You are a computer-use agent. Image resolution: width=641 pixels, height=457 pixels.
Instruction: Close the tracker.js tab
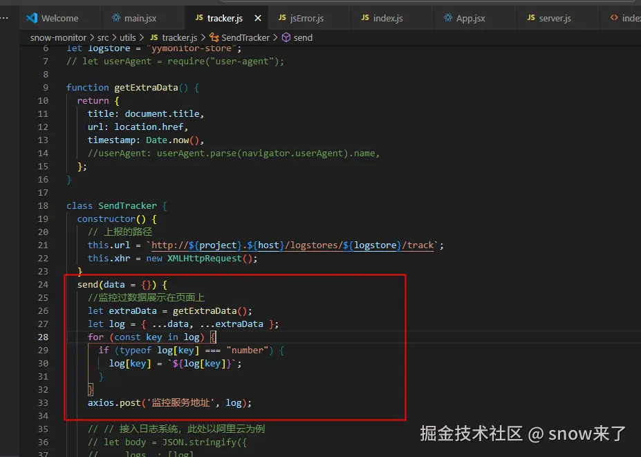[x=258, y=18]
